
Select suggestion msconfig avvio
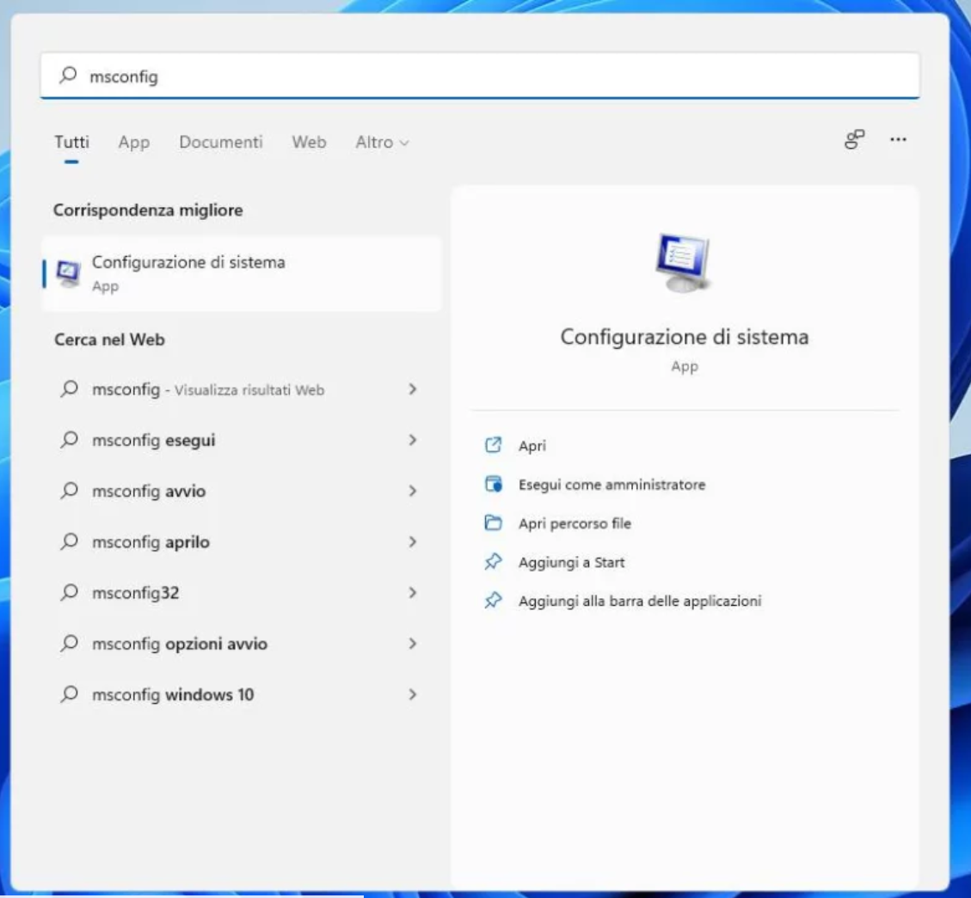click(242, 491)
